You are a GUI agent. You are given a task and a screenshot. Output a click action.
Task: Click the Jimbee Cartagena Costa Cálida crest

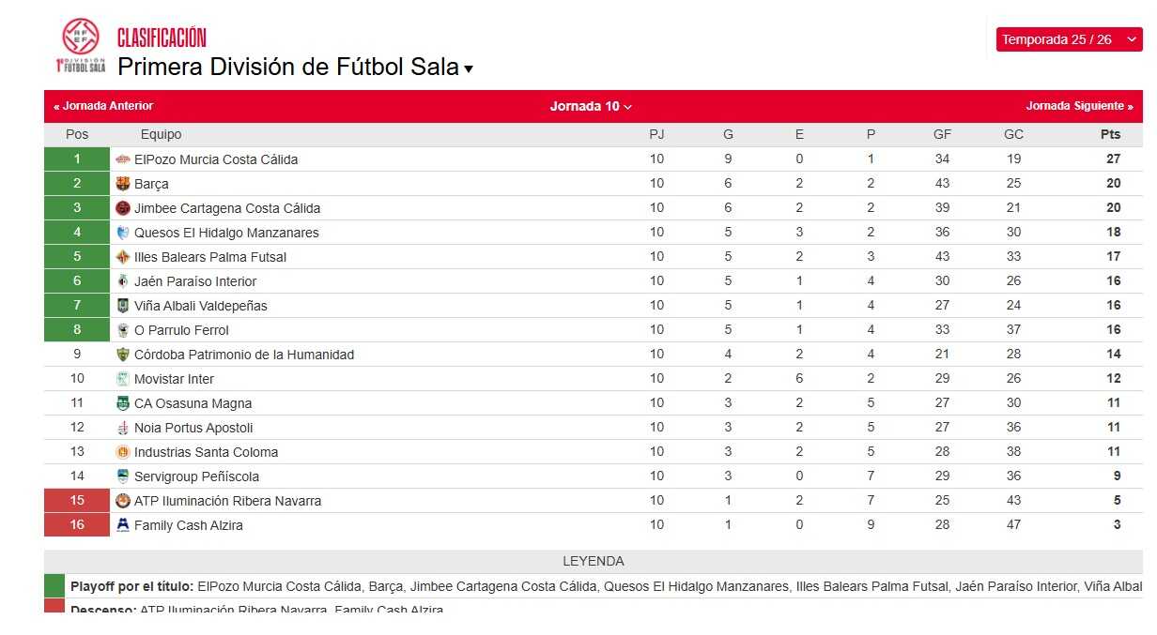(123, 207)
